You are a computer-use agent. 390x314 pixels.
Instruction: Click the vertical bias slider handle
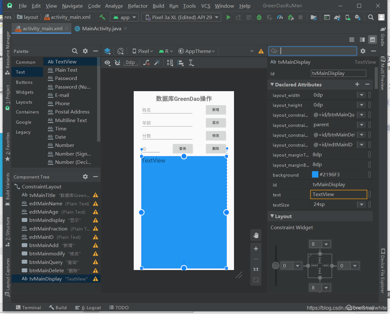point(276,266)
